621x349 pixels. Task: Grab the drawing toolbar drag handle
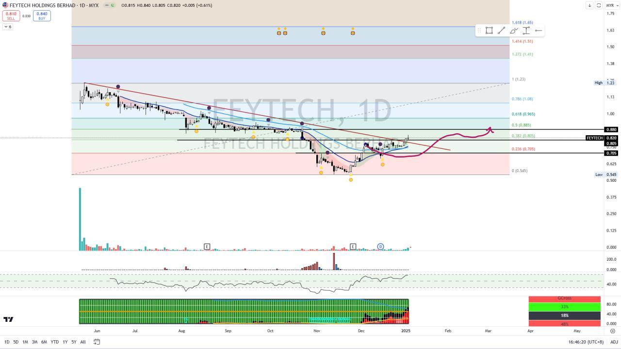pyautogui.click(x=479, y=31)
